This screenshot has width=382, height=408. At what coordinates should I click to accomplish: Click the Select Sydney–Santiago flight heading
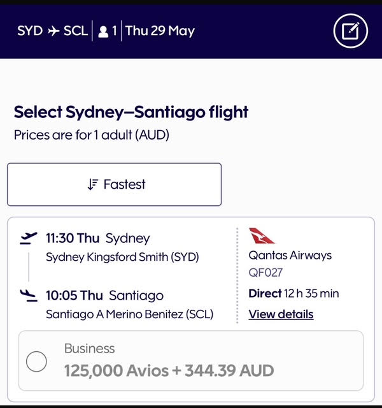[131, 112]
